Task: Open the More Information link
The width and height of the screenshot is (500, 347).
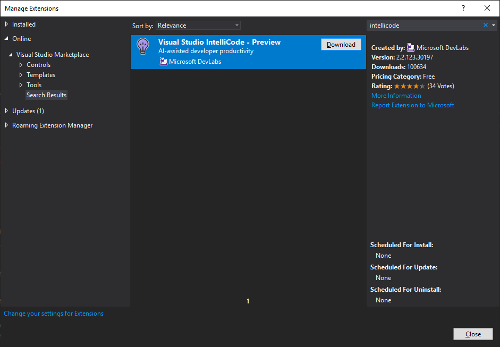Action: (396, 96)
